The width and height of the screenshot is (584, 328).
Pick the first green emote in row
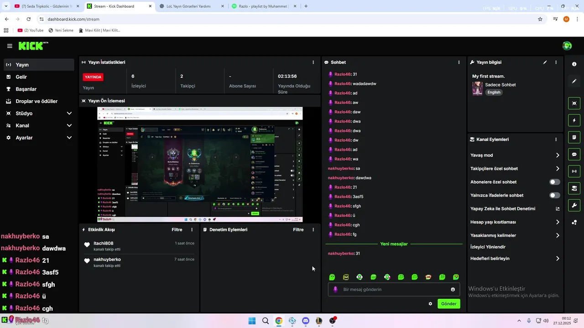point(332,277)
